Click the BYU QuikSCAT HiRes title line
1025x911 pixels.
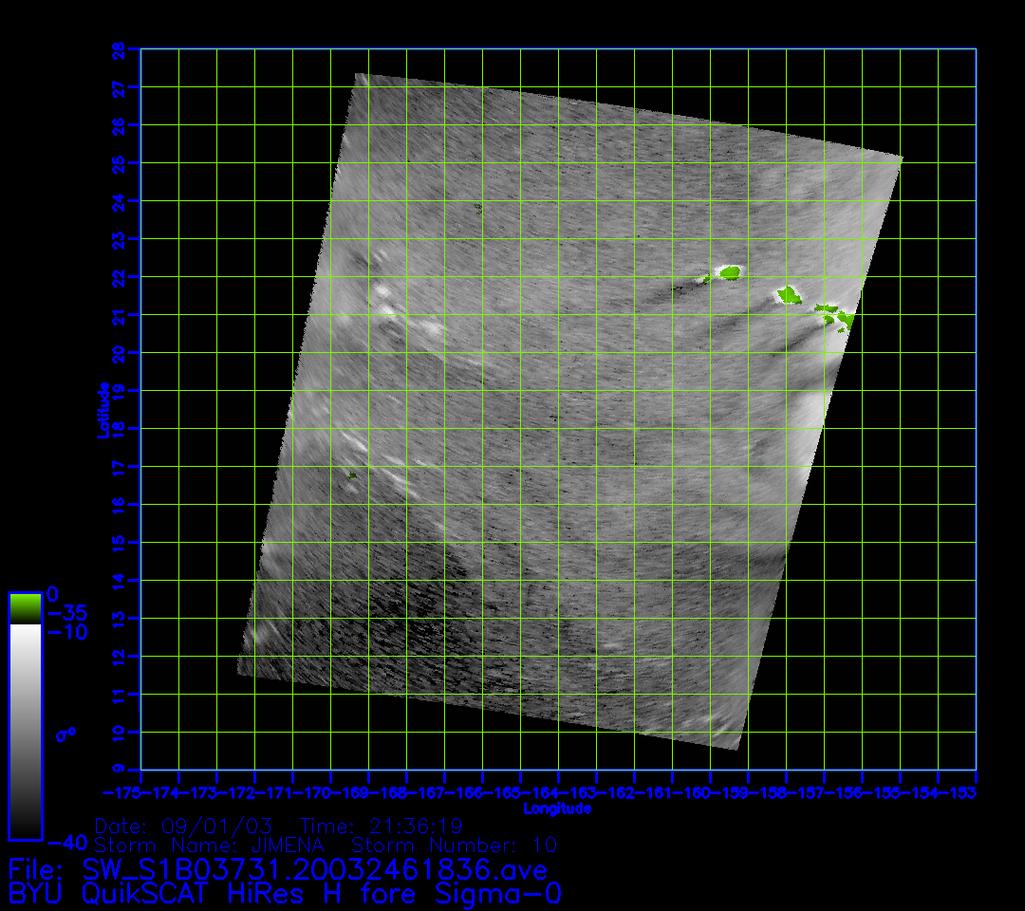[285, 894]
